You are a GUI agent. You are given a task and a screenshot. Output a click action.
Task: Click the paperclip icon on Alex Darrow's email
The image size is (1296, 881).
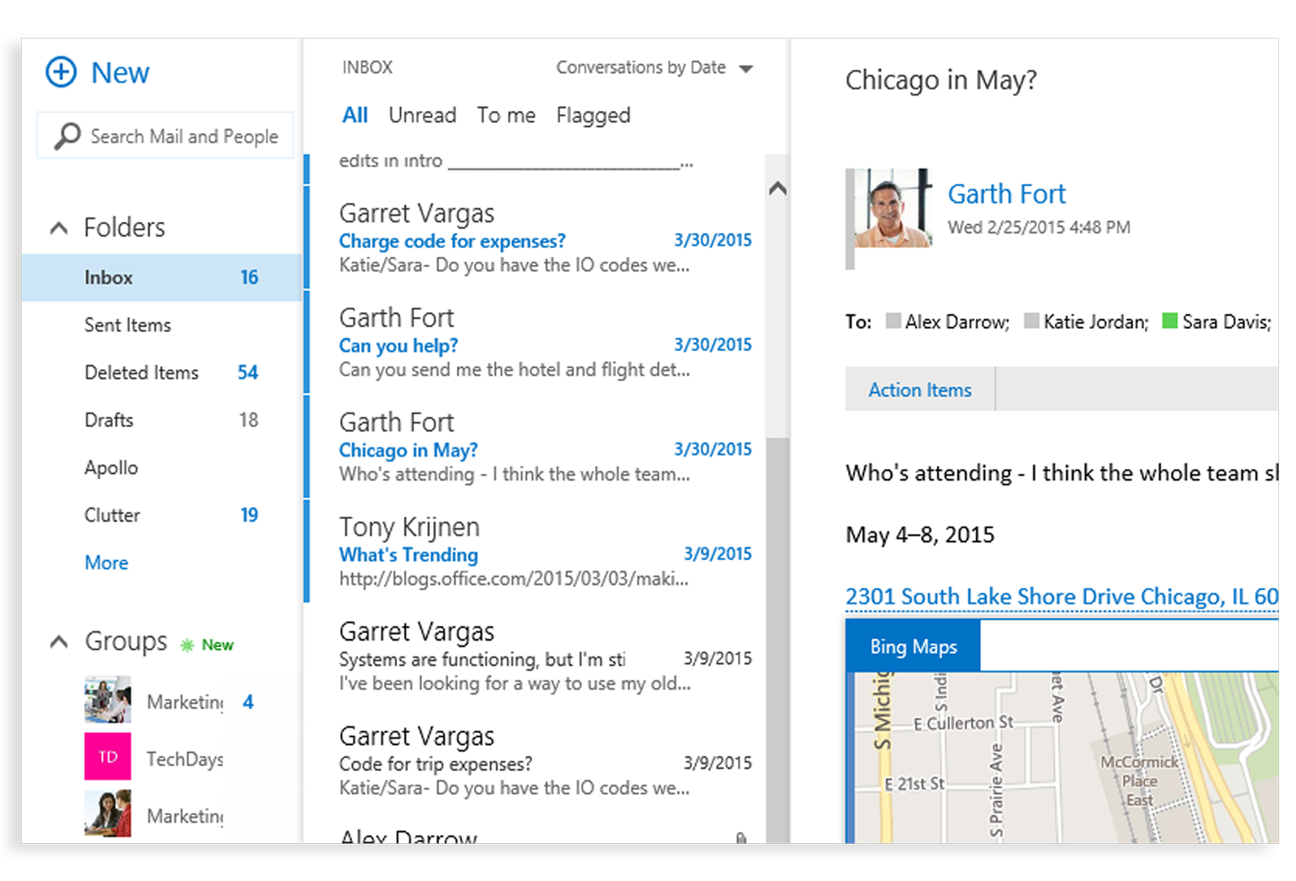click(x=740, y=837)
